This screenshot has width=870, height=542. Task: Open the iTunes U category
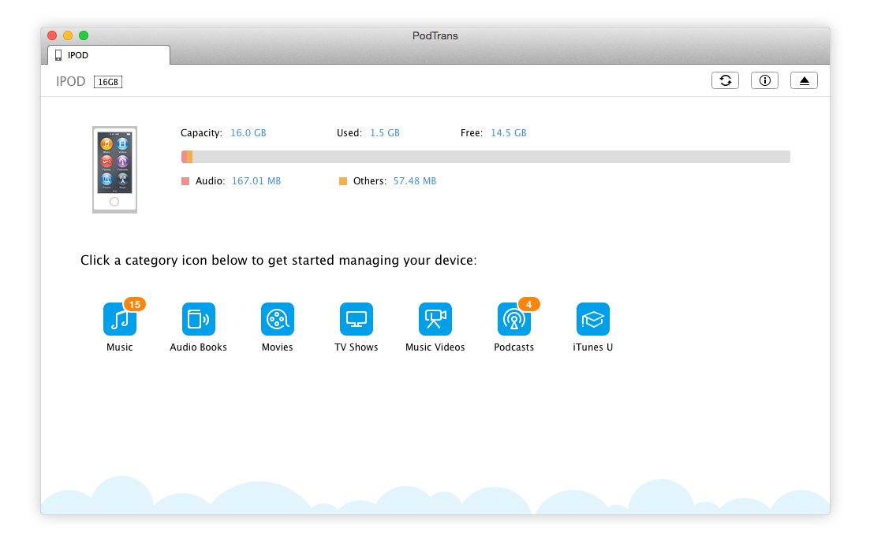(x=592, y=319)
